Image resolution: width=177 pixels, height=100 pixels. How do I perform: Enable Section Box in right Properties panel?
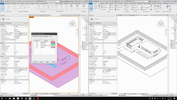(103, 55)
